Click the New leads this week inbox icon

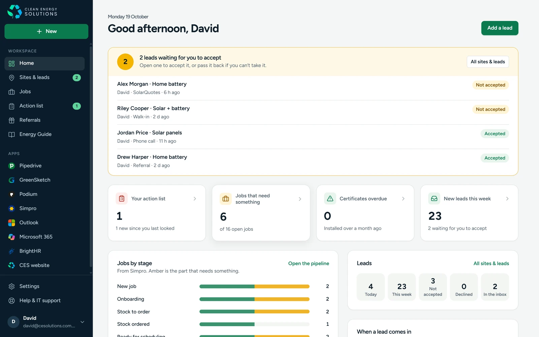(434, 199)
